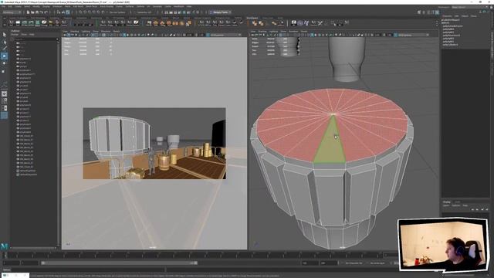
Task: Click Render Current Frame icon
Action: pos(171,12)
